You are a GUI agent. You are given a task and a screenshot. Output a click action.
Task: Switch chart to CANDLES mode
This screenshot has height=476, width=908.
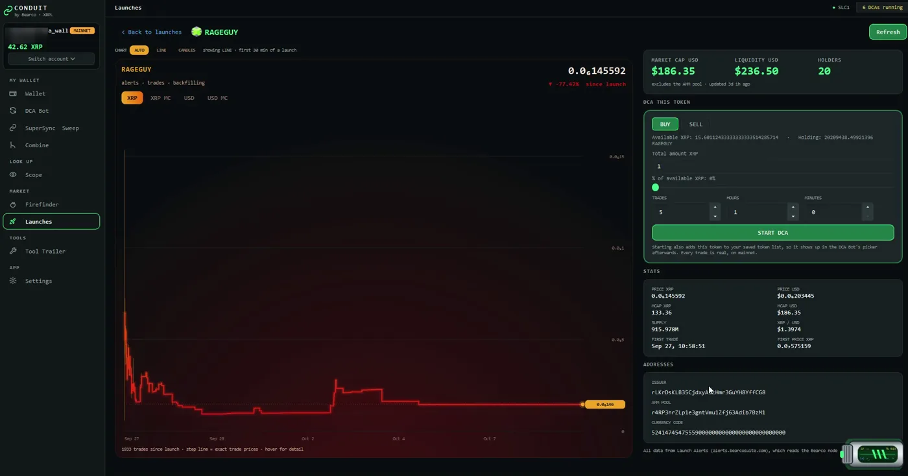[187, 50]
